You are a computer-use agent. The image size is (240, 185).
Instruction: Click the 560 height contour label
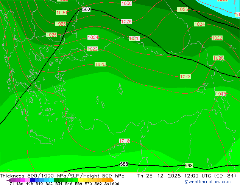point(86,9)
